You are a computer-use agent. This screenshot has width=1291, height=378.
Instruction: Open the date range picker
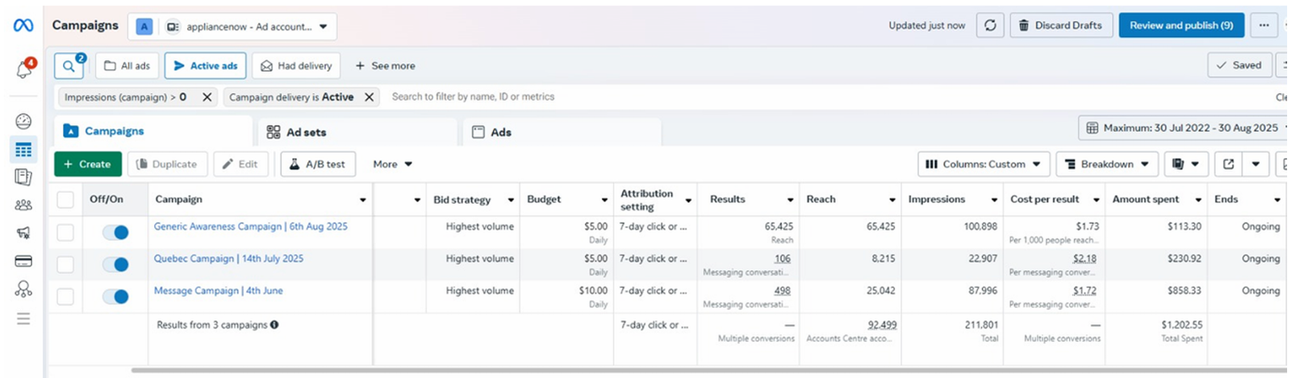tap(1184, 127)
